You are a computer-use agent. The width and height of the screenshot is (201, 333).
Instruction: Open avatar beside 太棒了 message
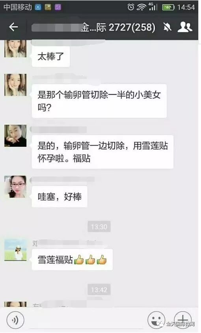click(15, 49)
